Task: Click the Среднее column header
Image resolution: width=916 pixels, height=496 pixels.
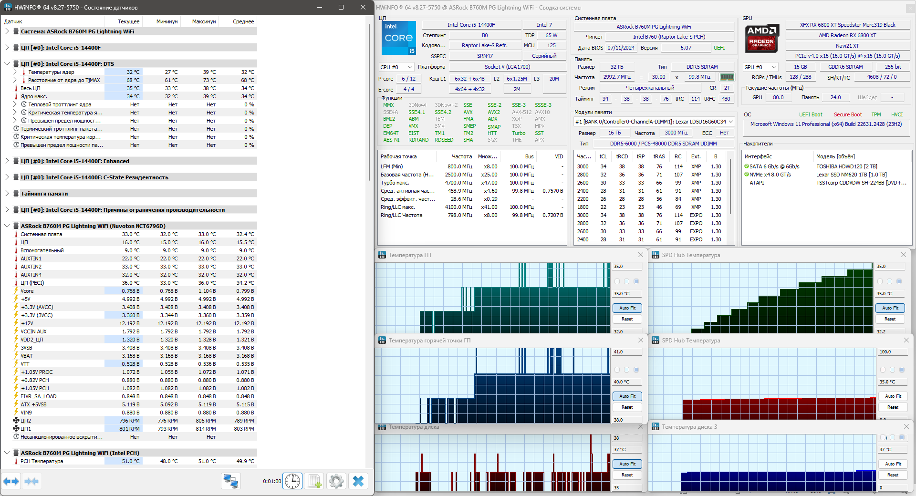Action: pos(243,21)
